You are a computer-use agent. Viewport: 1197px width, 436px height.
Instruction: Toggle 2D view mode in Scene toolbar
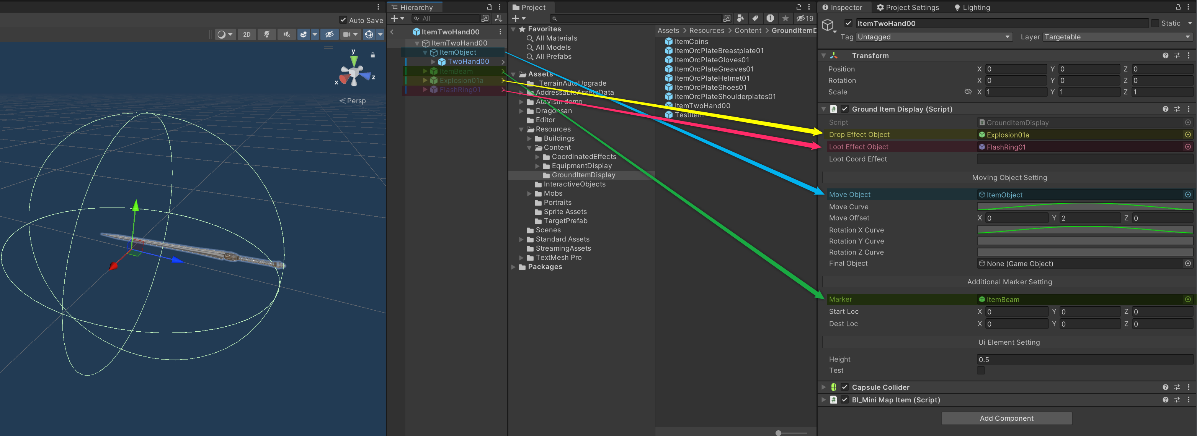coord(247,34)
